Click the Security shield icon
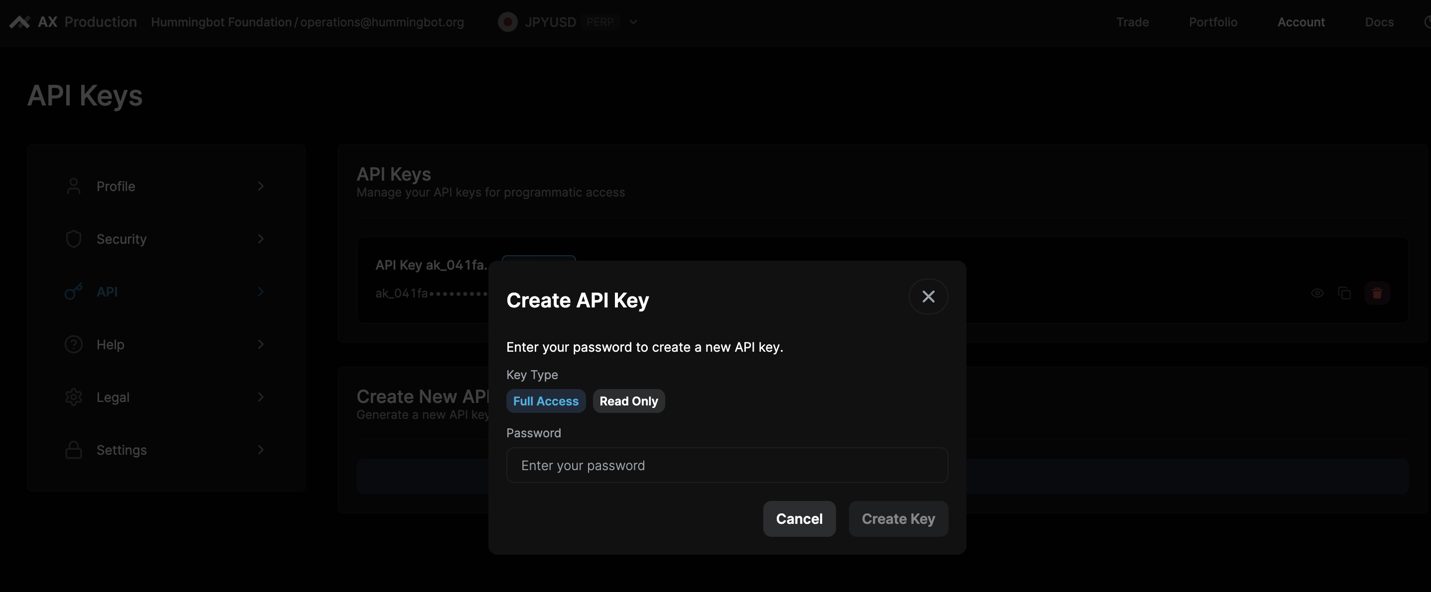 click(73, 239)
